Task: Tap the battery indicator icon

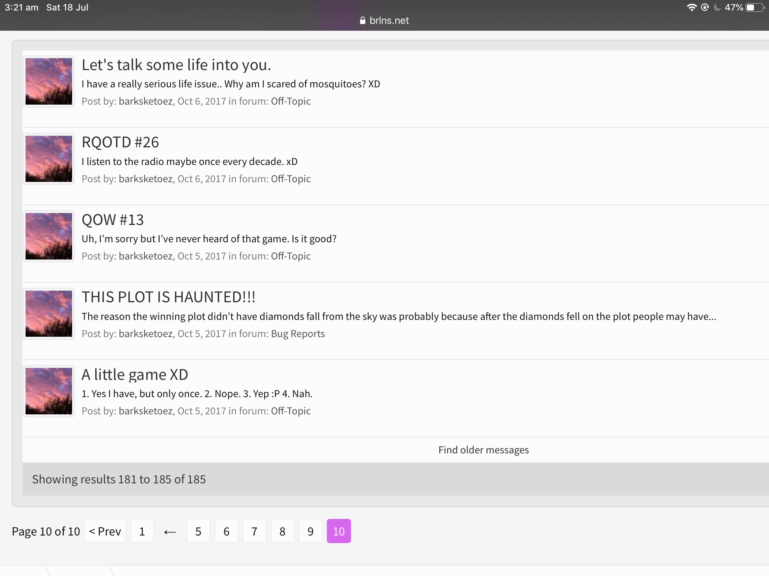Action: (x=755, y=7)
